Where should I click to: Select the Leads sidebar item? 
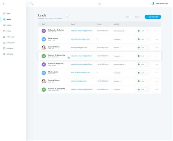coord(7,19)
